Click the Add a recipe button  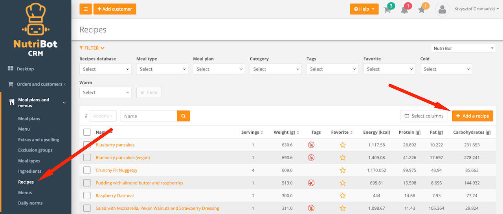click(472, 116)
